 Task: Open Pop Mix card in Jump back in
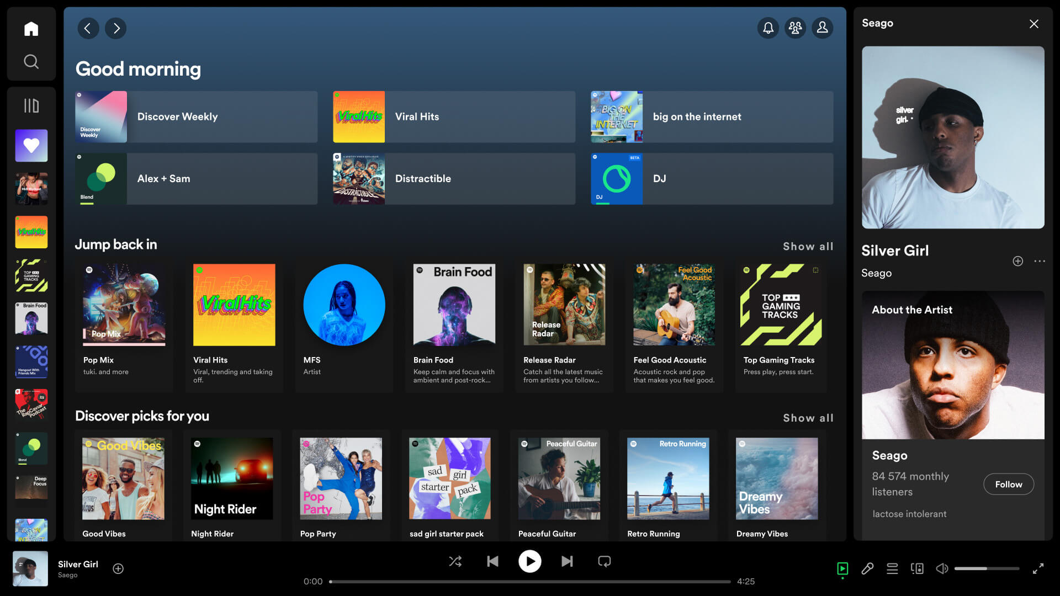coord(124,324)
